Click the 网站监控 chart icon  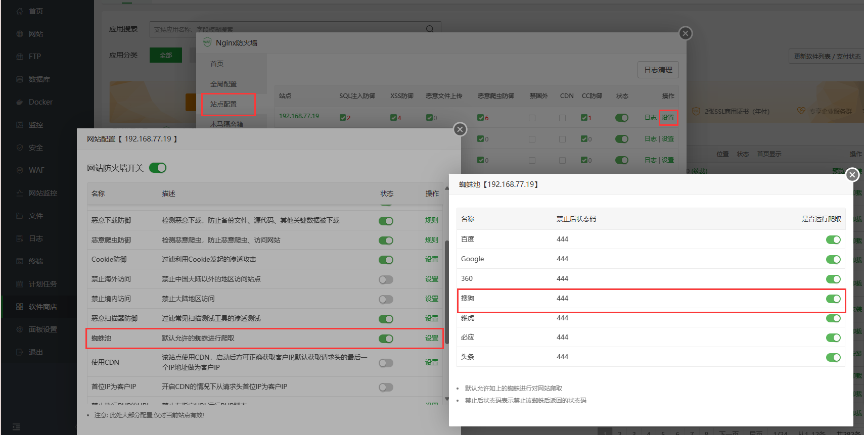pos(20,193)
